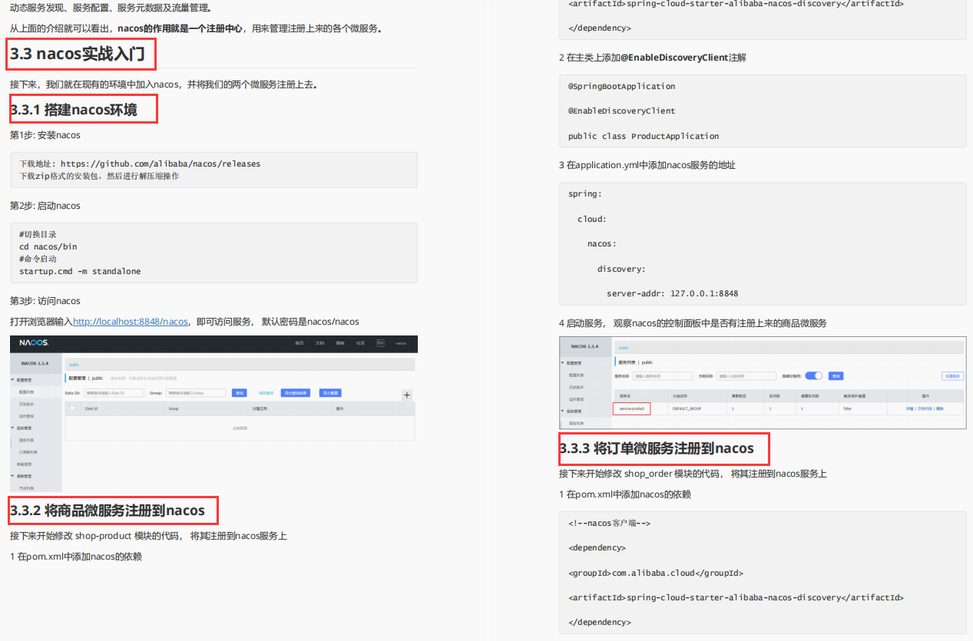Click the groupId com.alibaba.cloud line
Image resolution: width=973 pixels, height=641 pixels.
(656, 573)
